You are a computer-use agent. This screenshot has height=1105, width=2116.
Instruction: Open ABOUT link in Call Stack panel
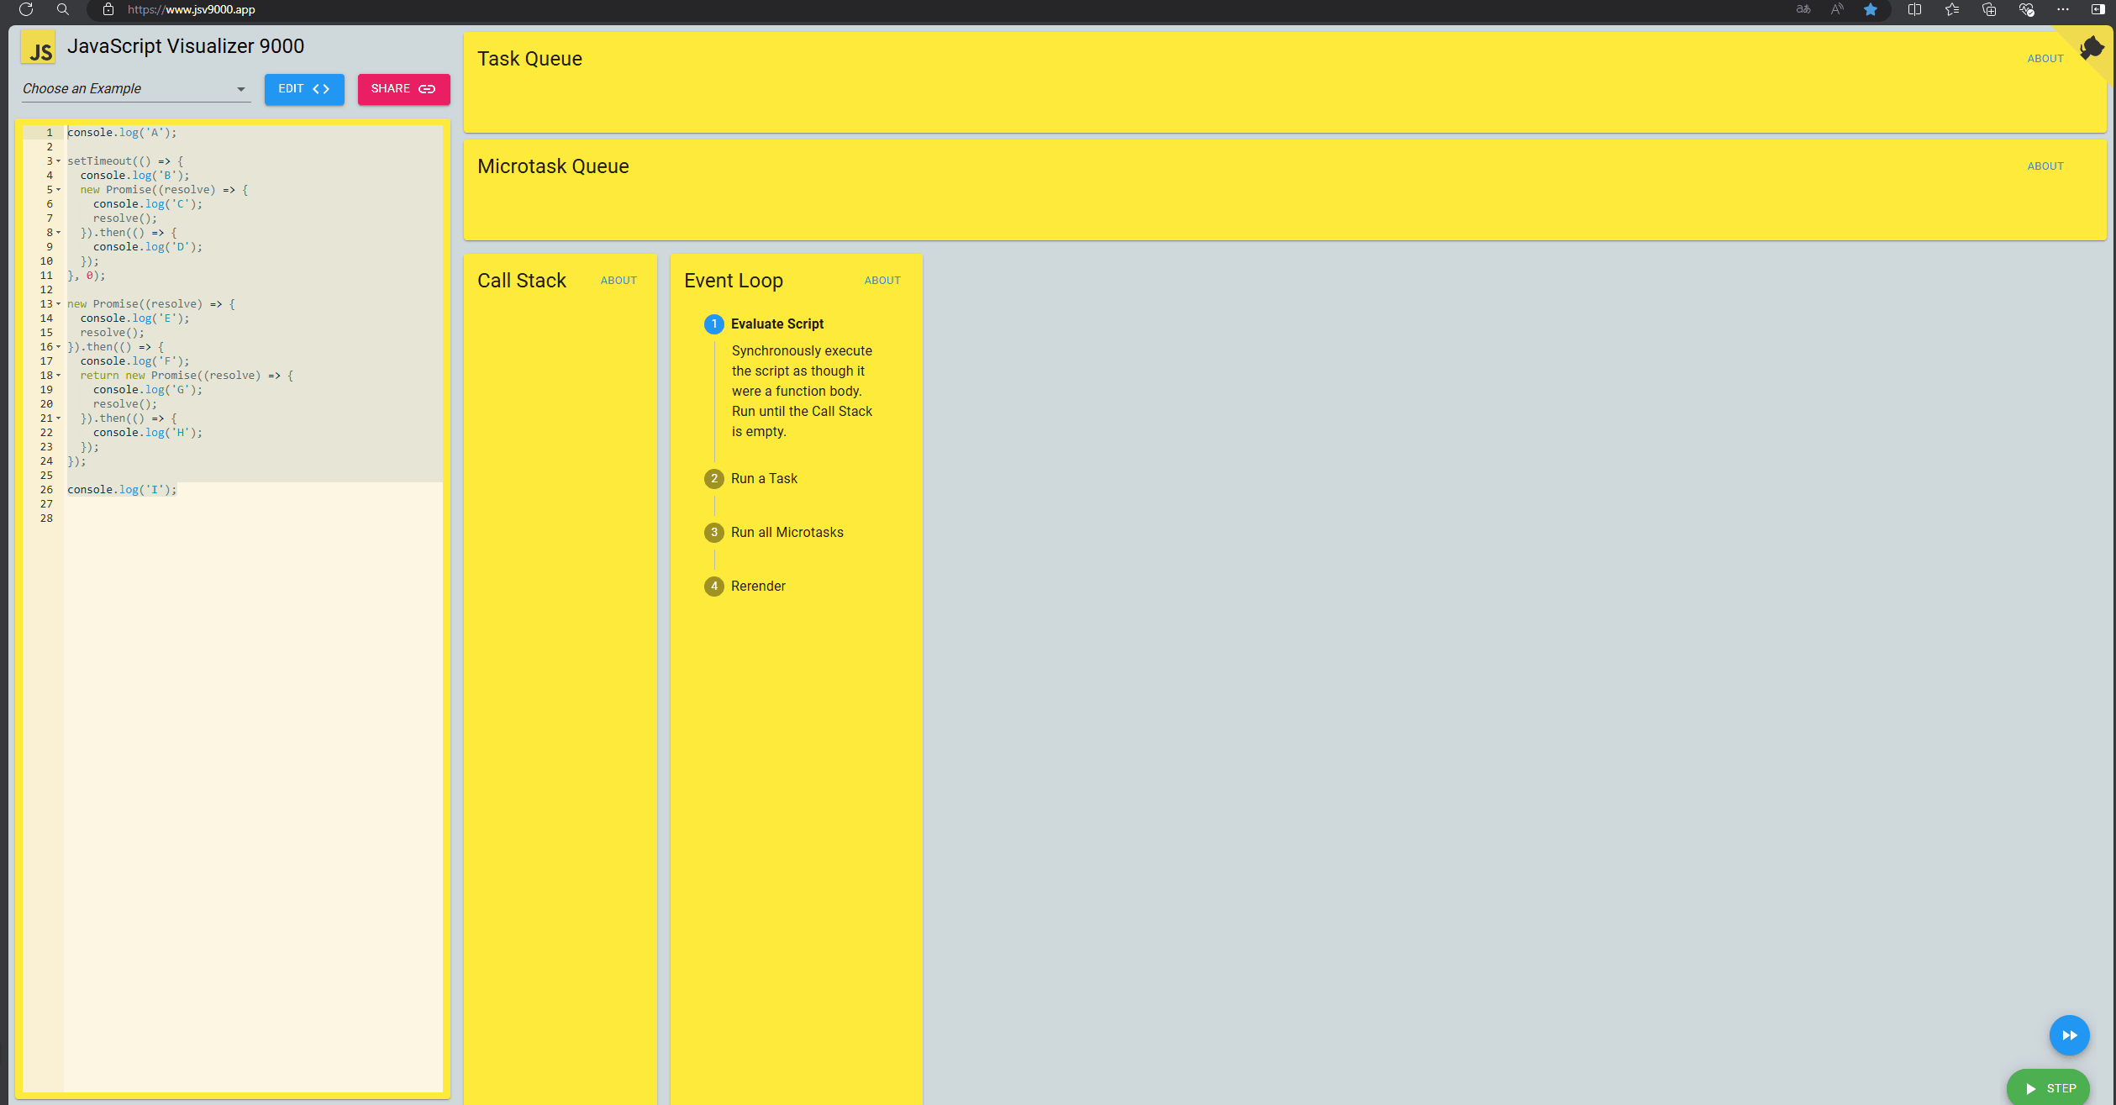click(x=618, y=281)
